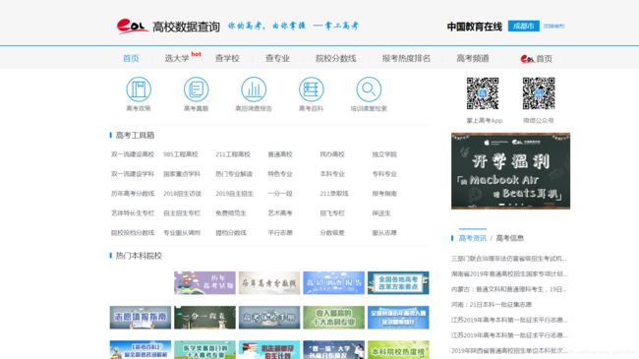The width and height of the screenshot is (639, 359).
Task: Open news item starting 湖南省2019年普通高校
Action: [508, 273]
